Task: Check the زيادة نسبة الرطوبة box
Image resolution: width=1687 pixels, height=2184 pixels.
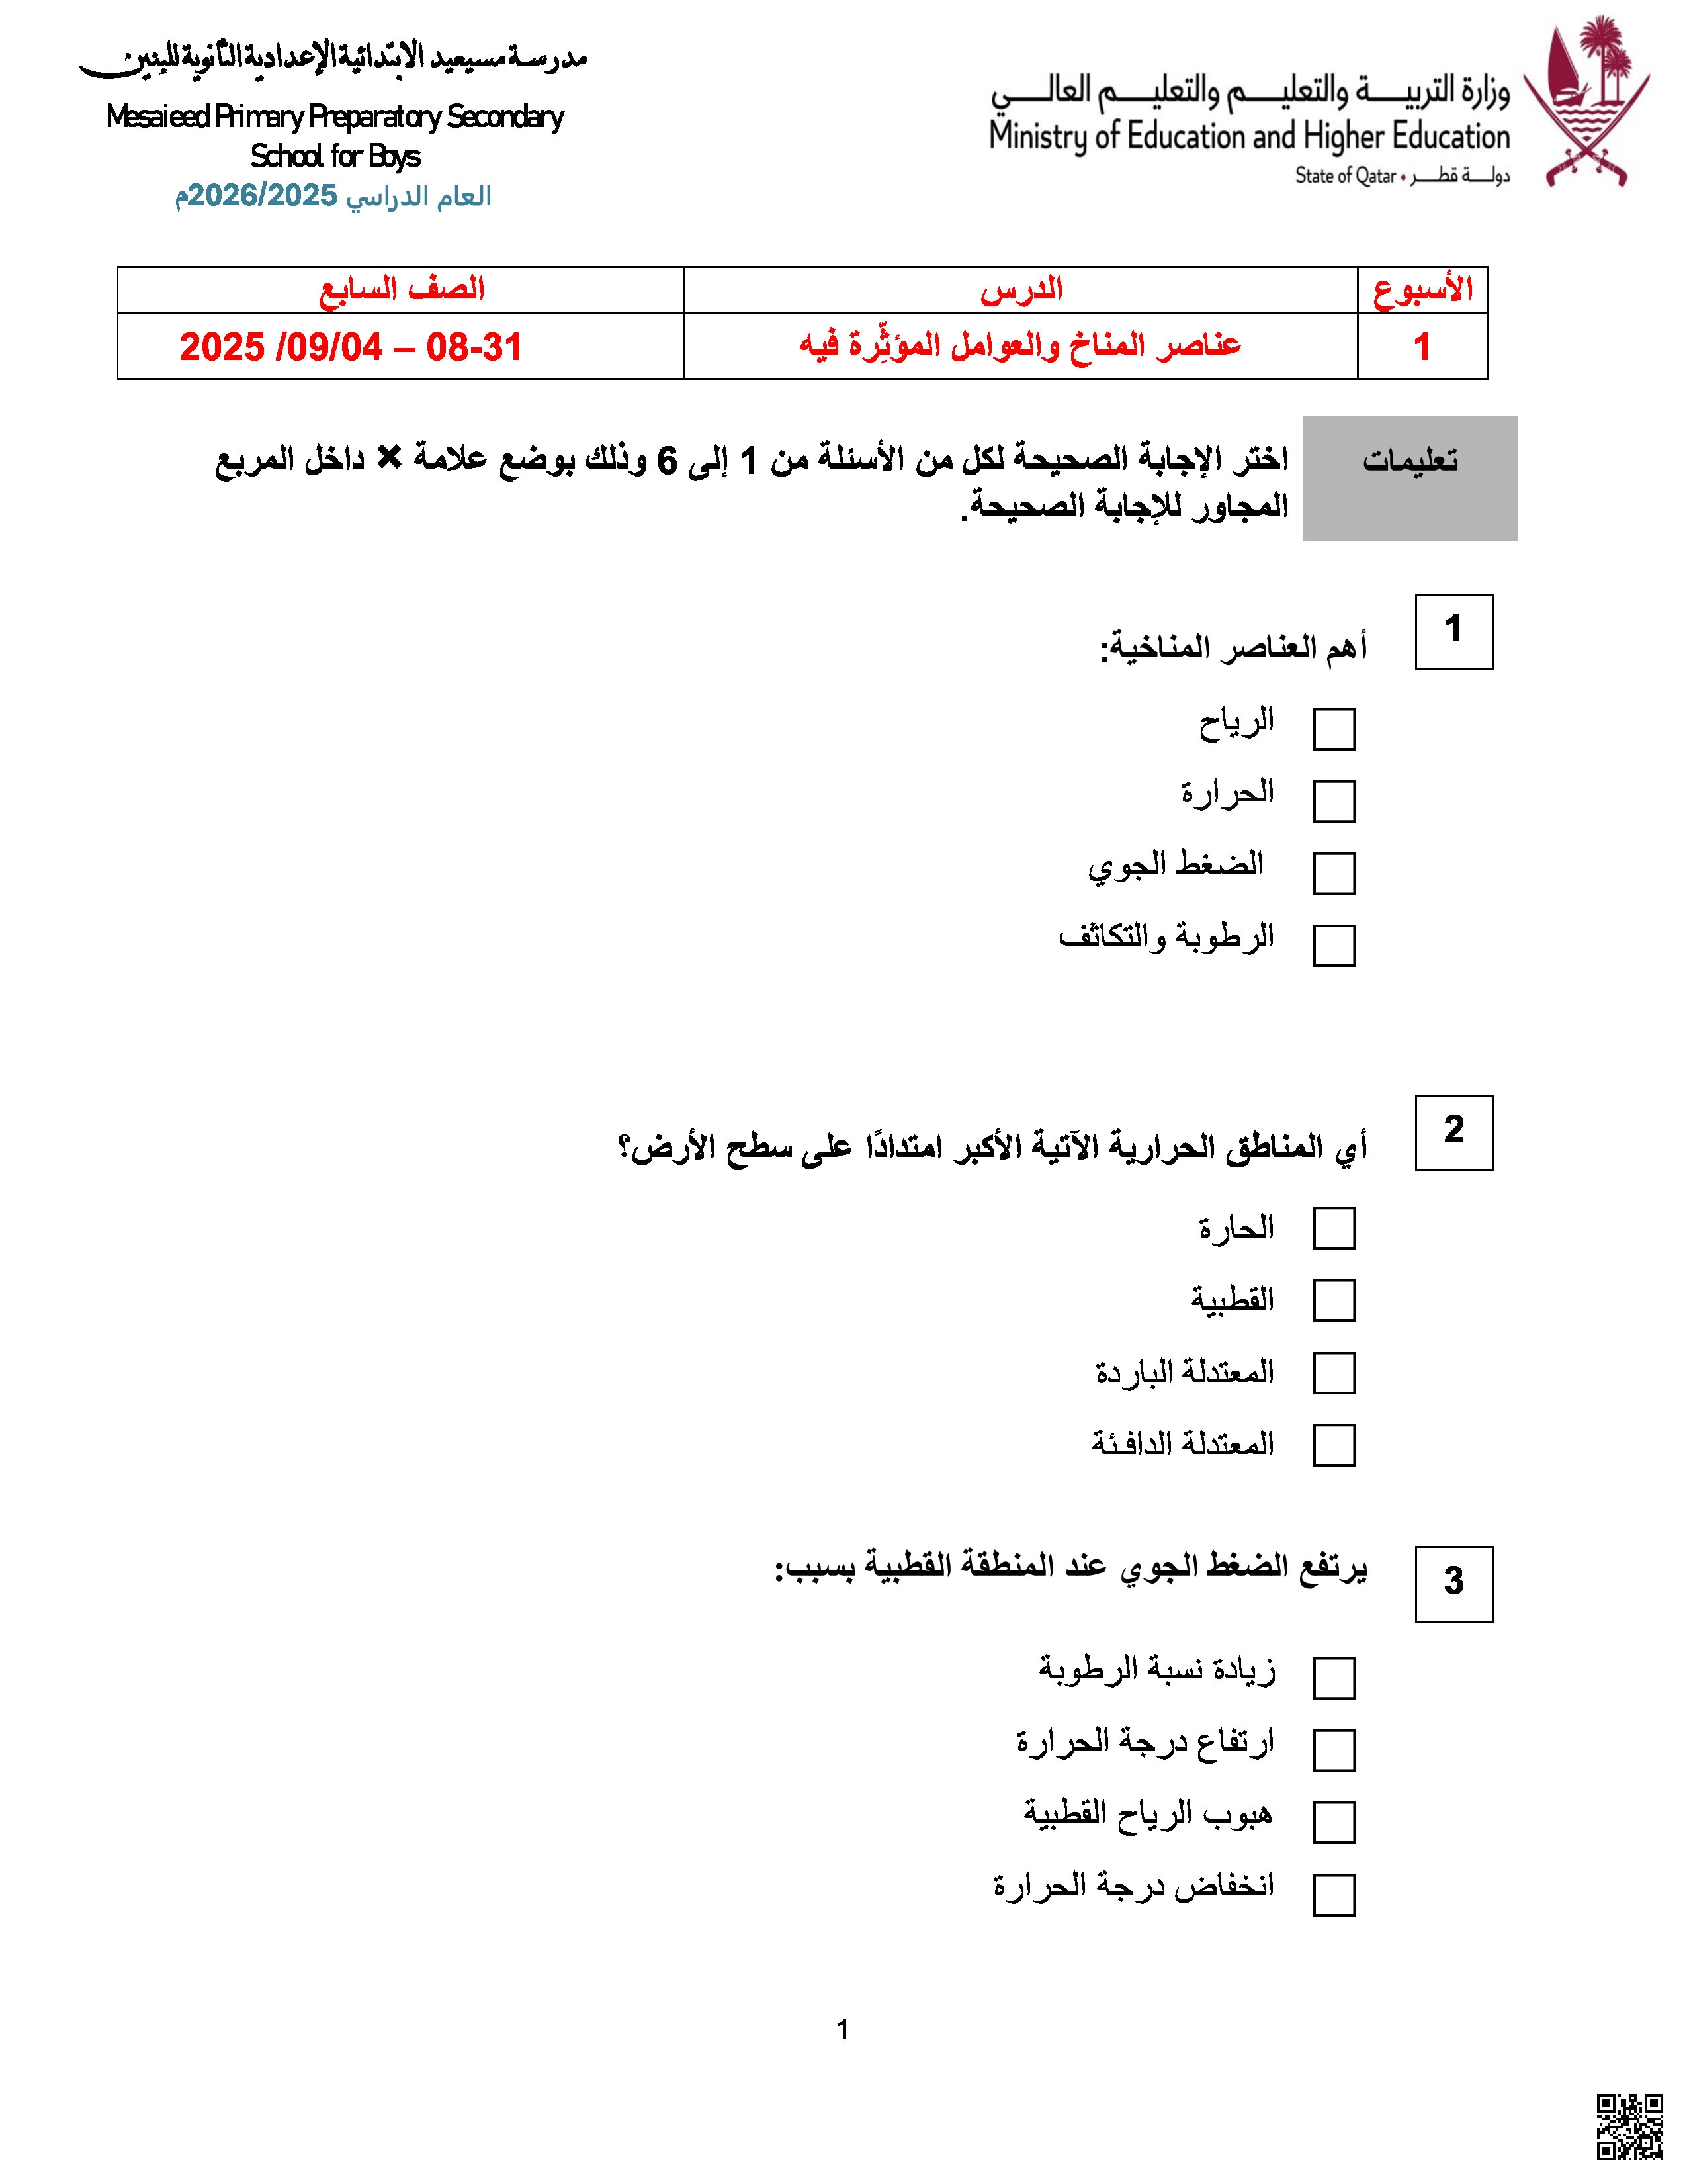Action: click(x=1333, y=1678)
